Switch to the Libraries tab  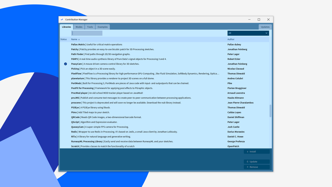(66, 27)
